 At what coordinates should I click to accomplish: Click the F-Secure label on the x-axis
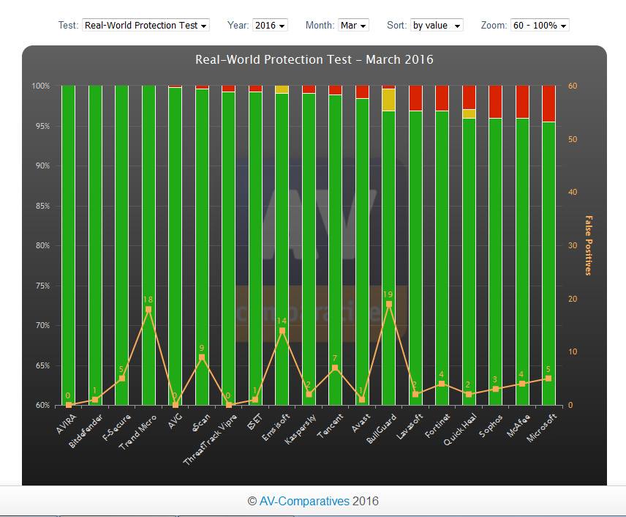coord(116,428)
